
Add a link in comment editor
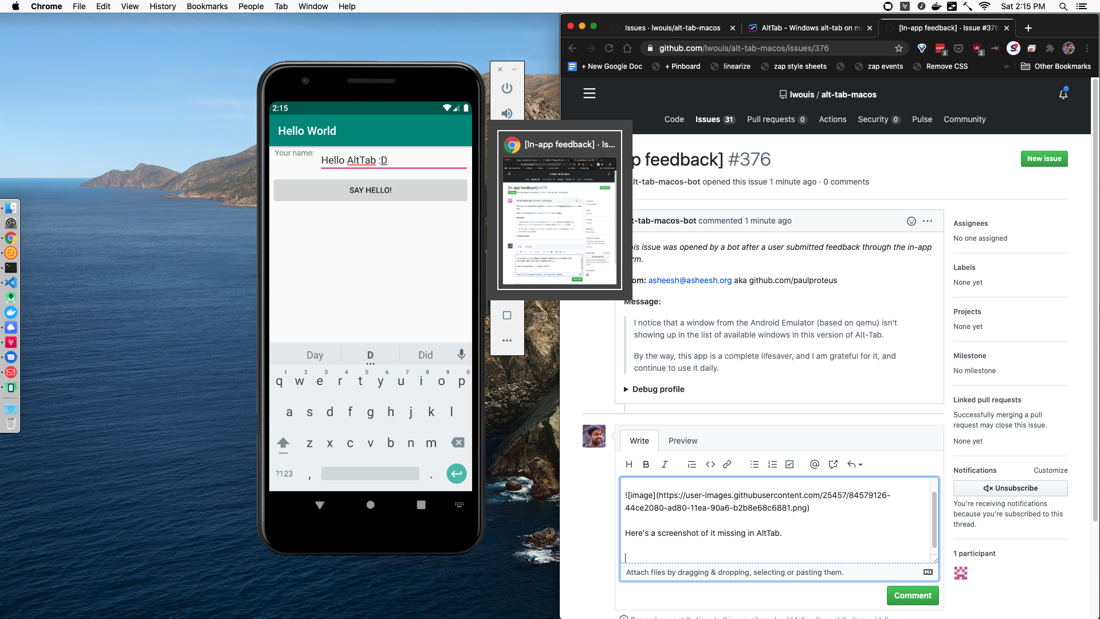(x=727, y=464)
